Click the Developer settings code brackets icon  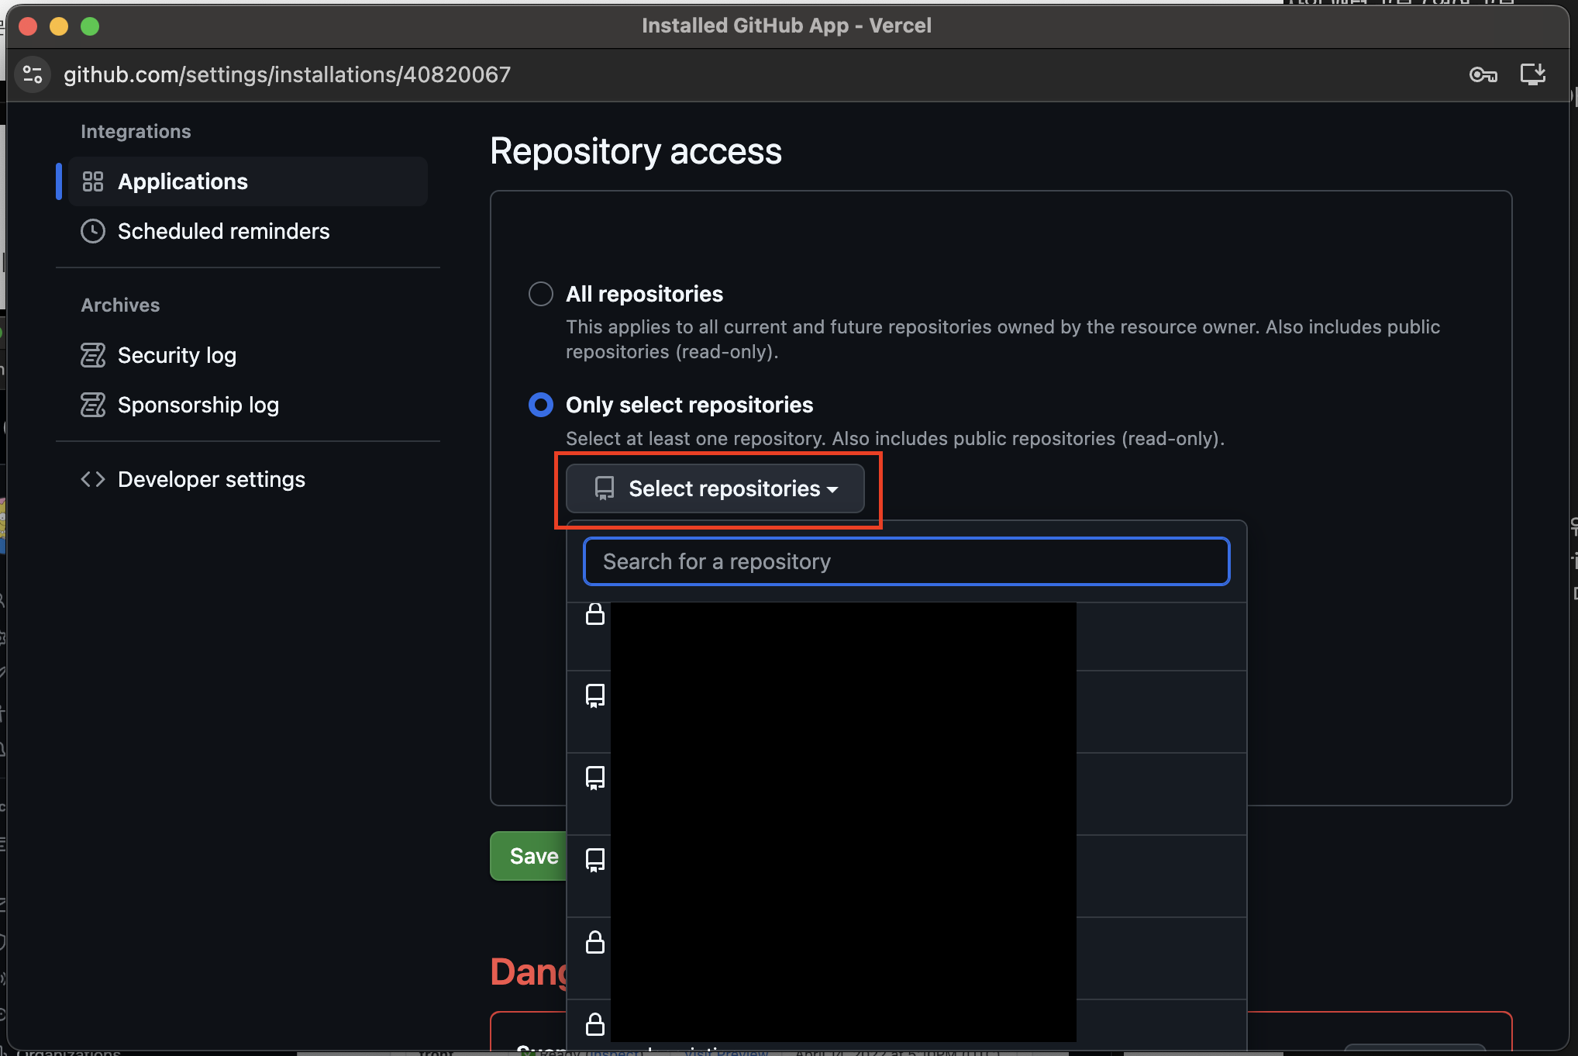pos(93,479)
